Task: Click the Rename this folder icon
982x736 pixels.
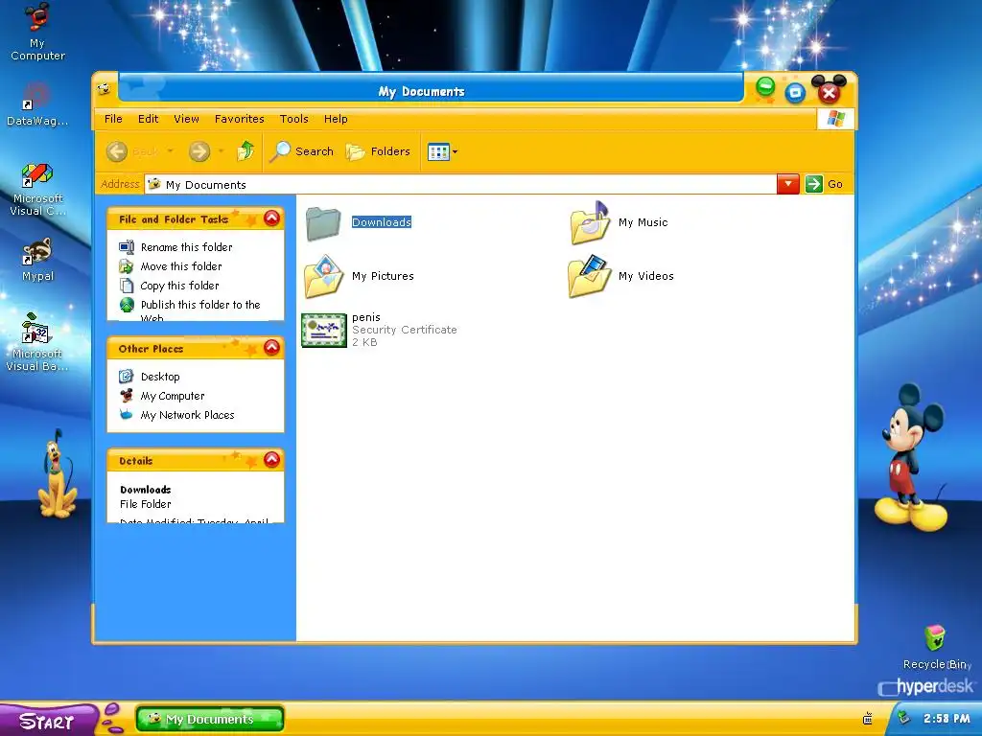Action: coord(127,247)
